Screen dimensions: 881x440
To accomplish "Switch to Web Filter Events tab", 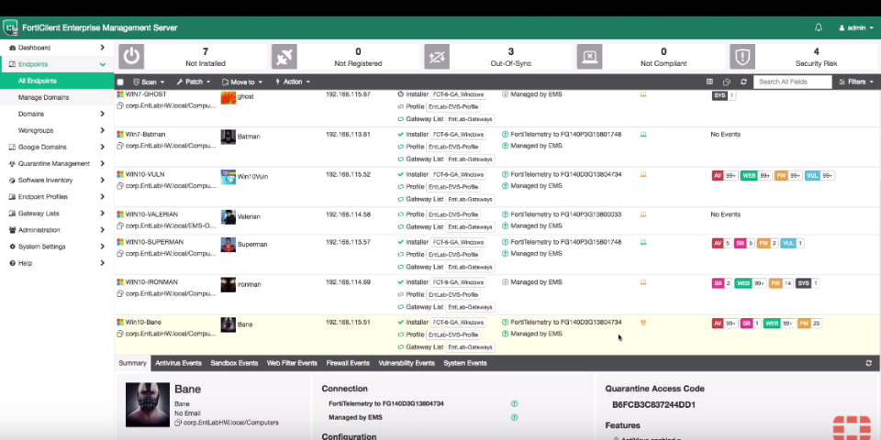I will coord(292,363).
